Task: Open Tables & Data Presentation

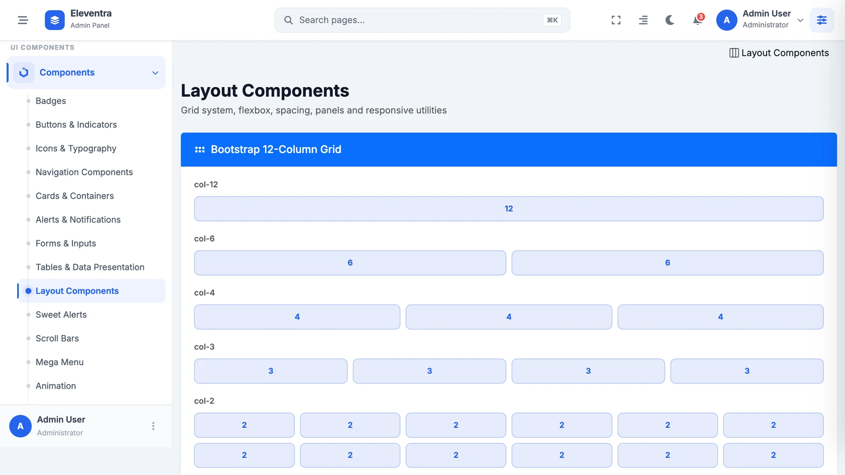Action: tap(90, 267)
